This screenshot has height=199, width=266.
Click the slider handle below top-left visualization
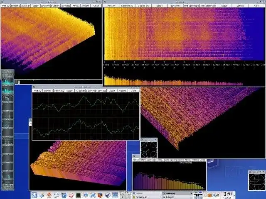(x=18, y=82)
